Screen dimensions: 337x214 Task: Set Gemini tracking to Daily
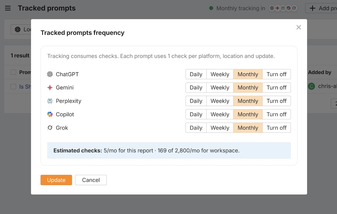click(x=196, y=87)
